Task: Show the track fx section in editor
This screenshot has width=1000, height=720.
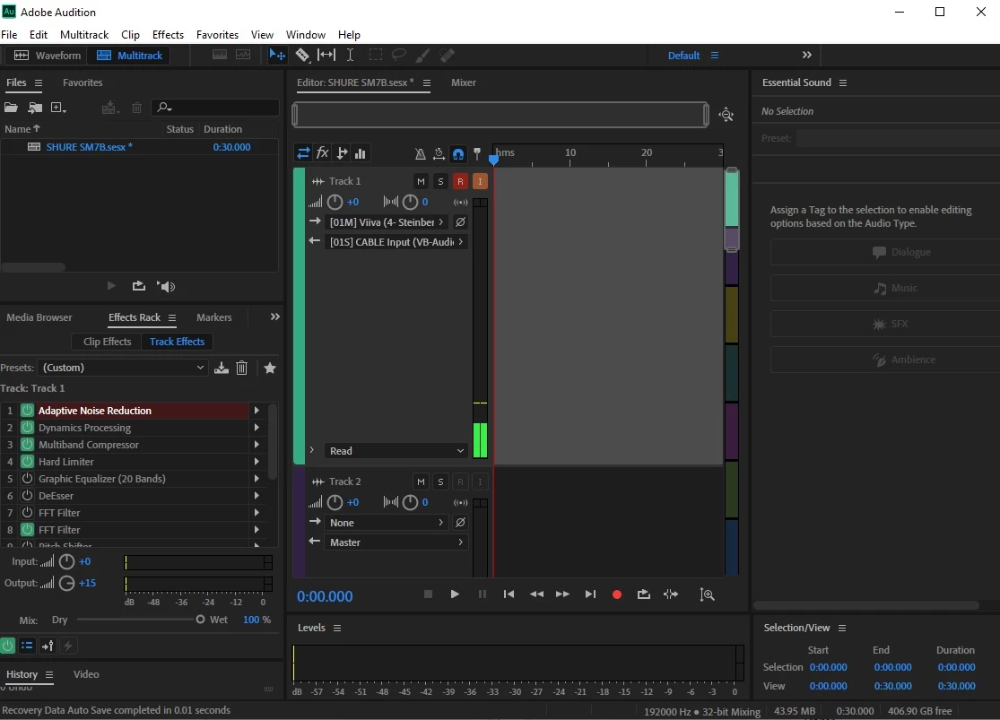Action: pos(322,153)
